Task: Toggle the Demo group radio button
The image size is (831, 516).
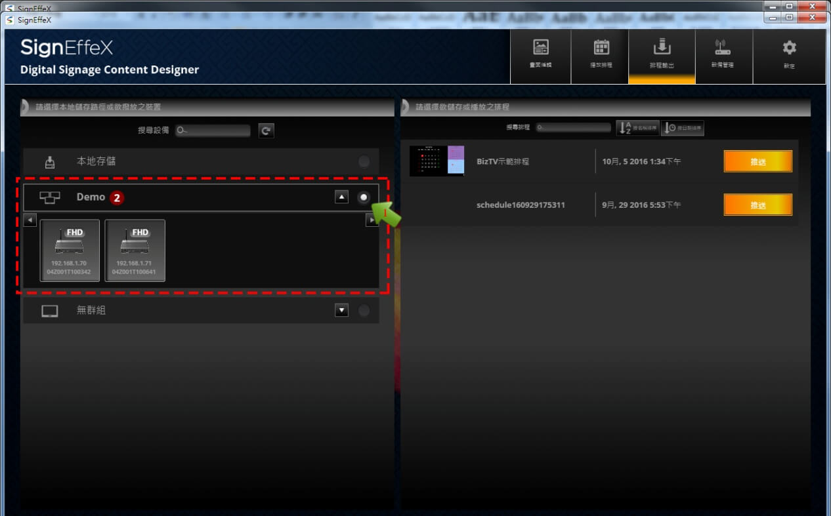Action: point(364,197)
